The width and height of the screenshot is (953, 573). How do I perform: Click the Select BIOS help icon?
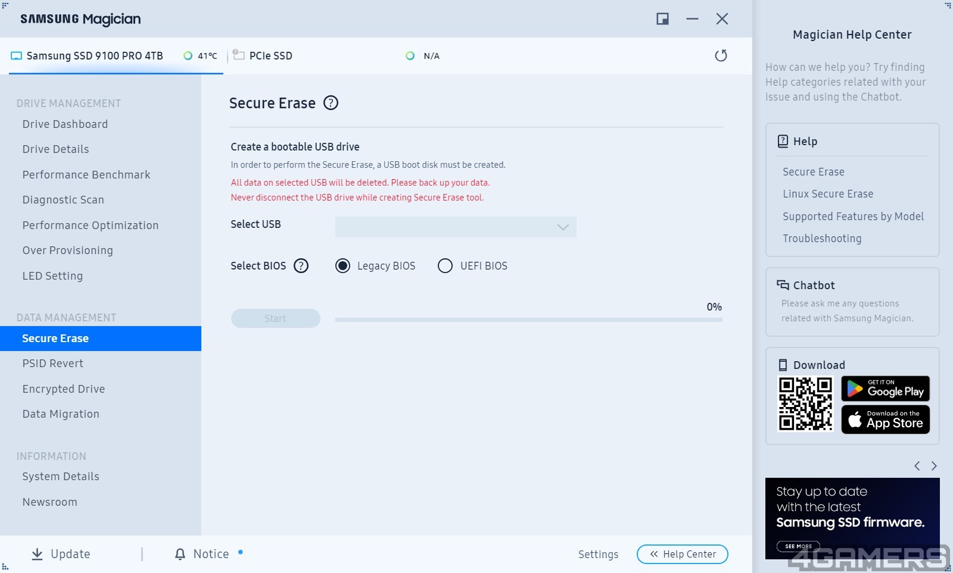[x=301, y=266]
